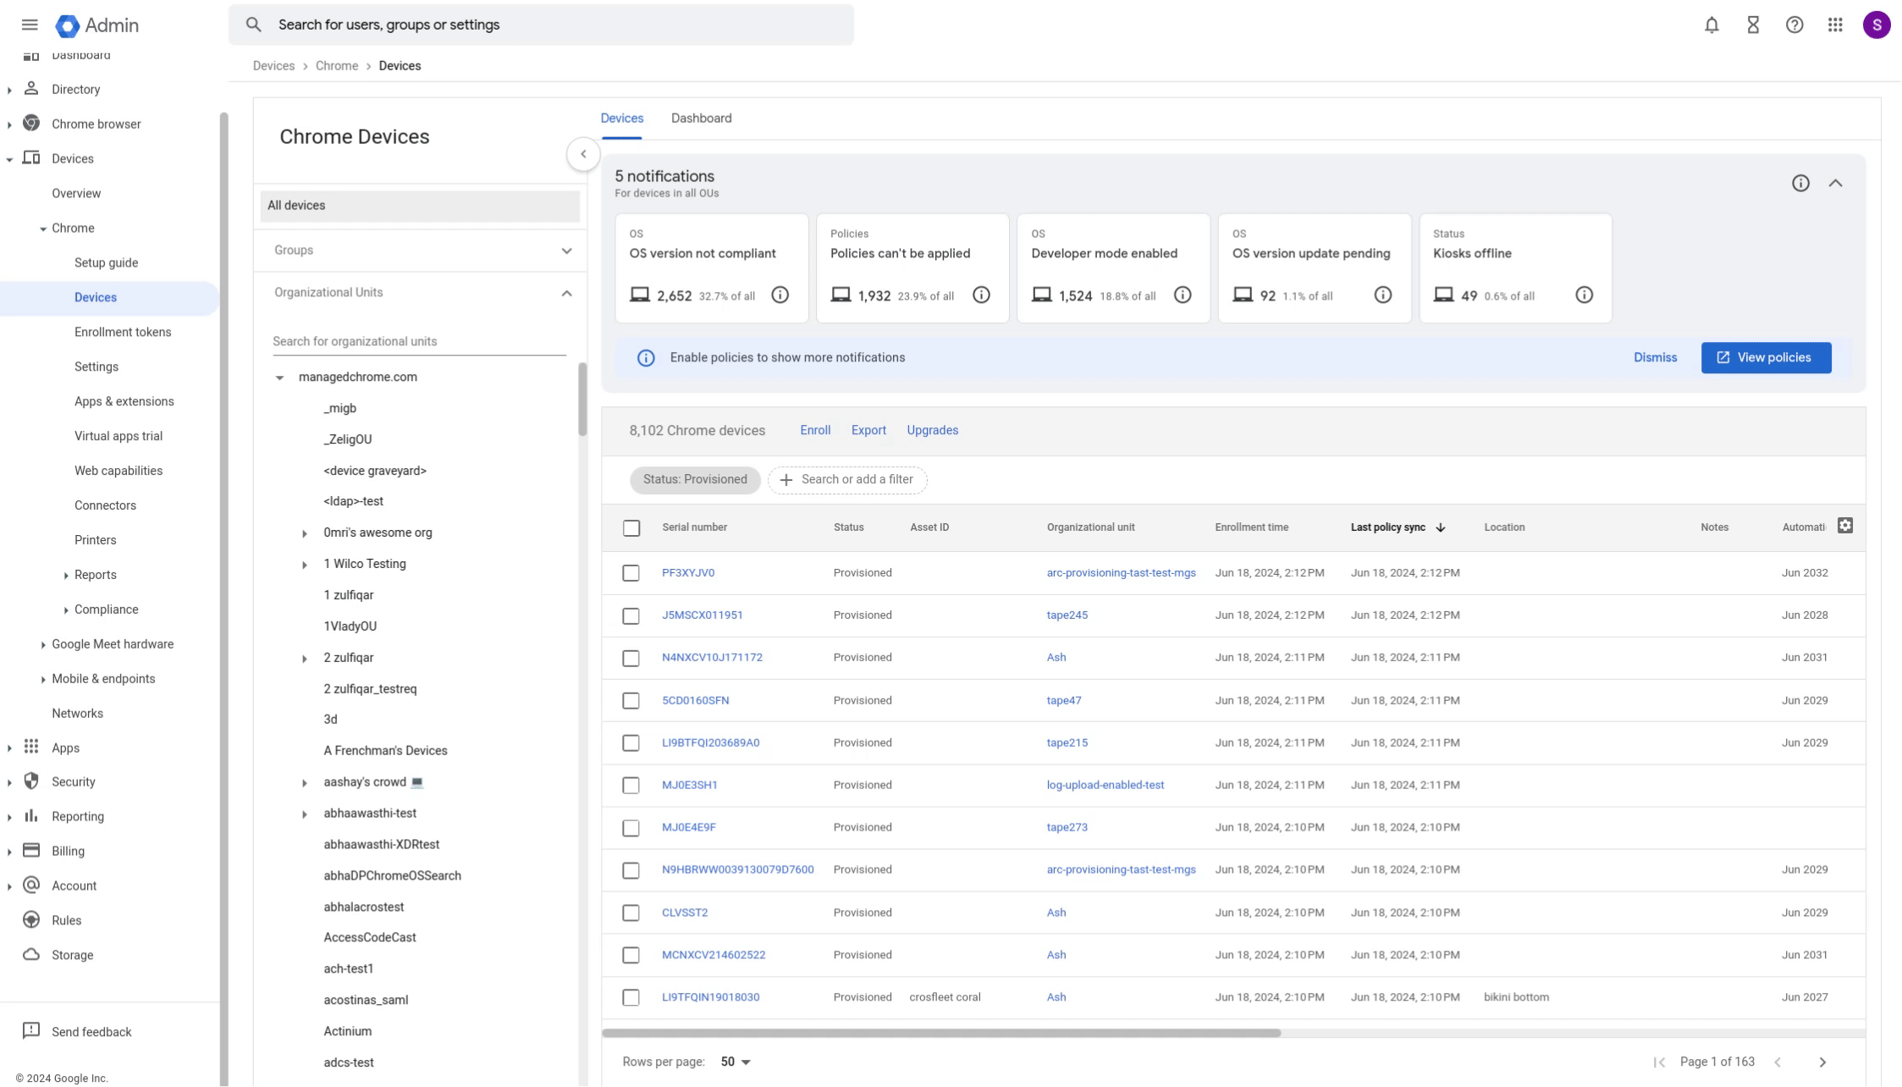Open the Rows per page 50 dropdown

pyautogui.click(x=734, y=1060)
